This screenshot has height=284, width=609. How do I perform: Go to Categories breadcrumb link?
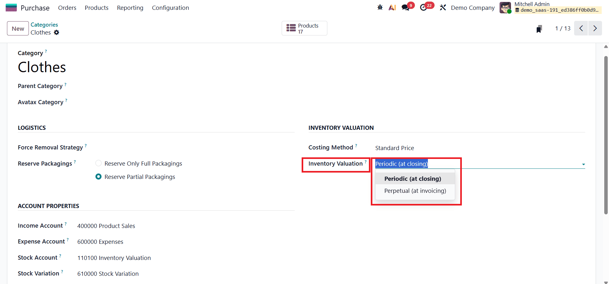[x=44, y=25]
